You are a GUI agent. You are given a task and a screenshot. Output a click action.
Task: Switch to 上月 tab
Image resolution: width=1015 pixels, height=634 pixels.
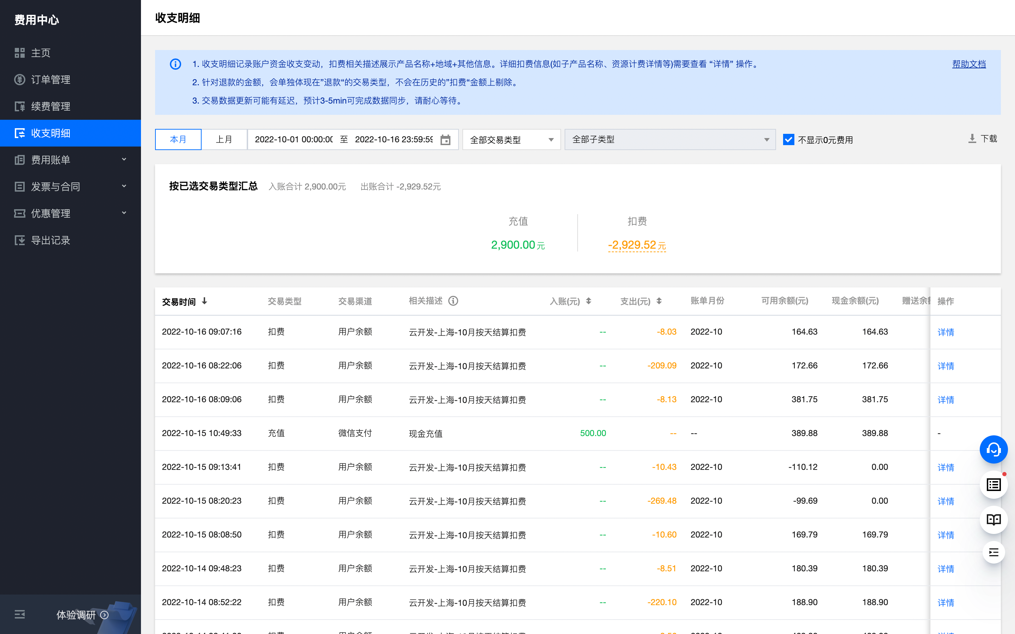pyautogui.click(x=224, y=139)
